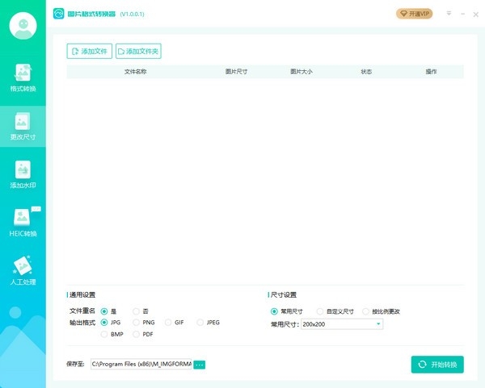Viewport: 485px width, 388px height.
Task: Open the 格式转换 format conversion tool
Action: [23, 77]
